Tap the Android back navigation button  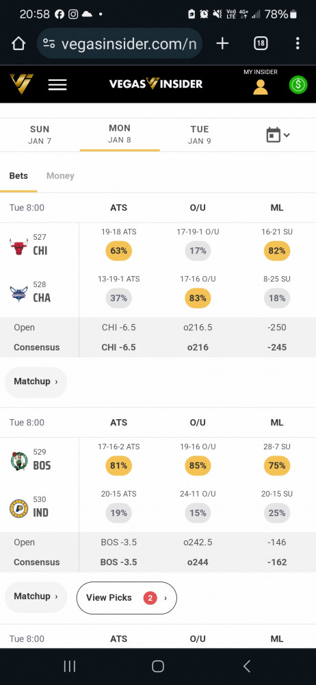(x=247, y=666)
